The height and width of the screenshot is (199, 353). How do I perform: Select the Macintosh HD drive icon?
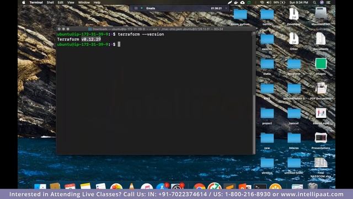(321, 13)
